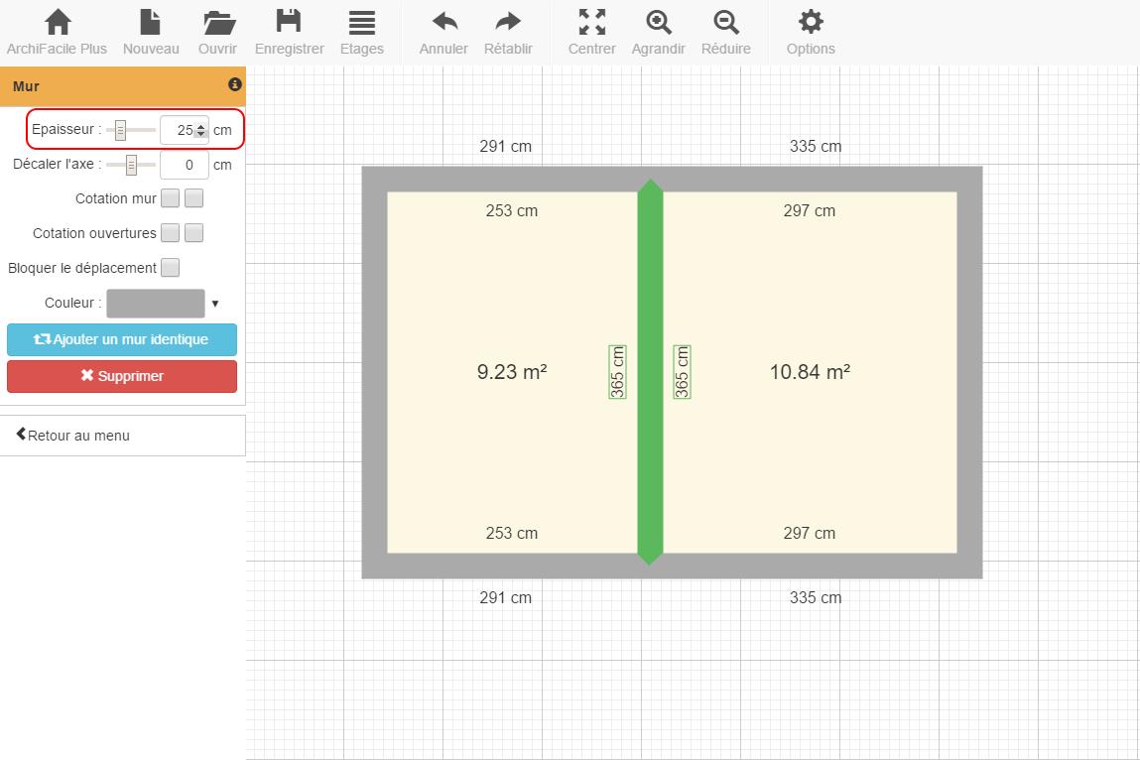Check Bloquer le déplacement
1140x760 pixels.
[171, 268]
